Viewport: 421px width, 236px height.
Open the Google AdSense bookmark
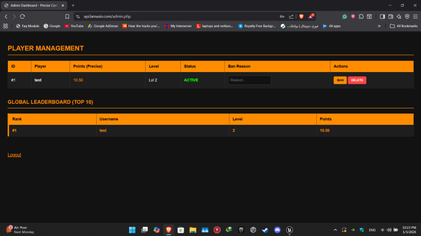coord(102,26)
